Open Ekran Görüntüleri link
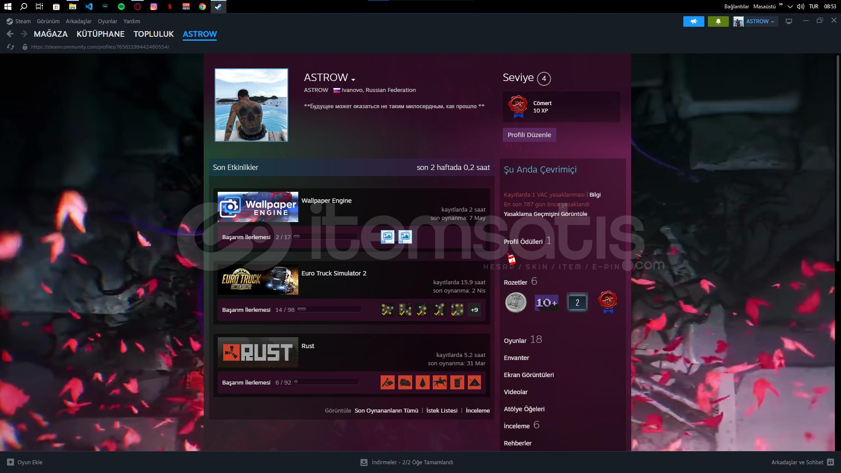This screenshot has height=473, width=841. tap(529, 375)
